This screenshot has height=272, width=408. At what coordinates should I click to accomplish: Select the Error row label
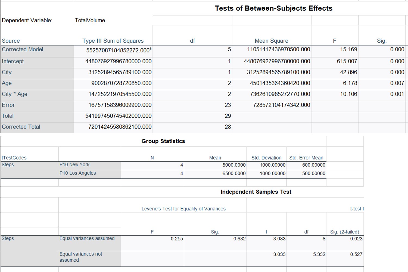point(8,105)
